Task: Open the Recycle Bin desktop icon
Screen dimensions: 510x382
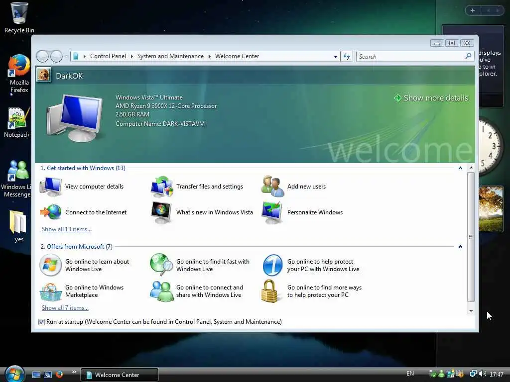Action: (19, 18)
